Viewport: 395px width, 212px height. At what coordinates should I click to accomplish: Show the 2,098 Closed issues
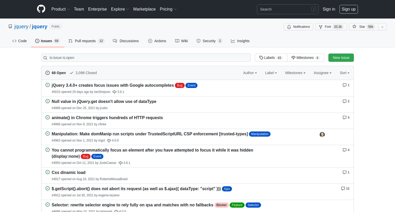tap(83, 73)
